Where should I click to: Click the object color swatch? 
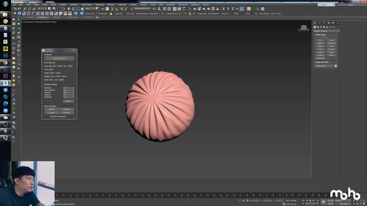click(x=335, y=66)
